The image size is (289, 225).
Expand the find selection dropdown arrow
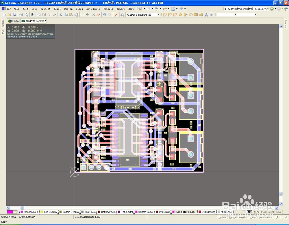(160, 9)
